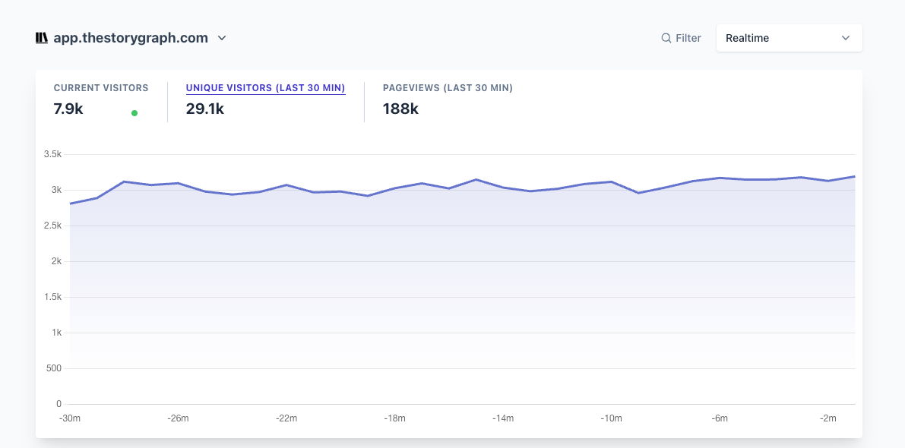Image resolution: width=905 pixels, height=448 pixels.
Task: Click the 188k pageviews value
Action: pyautogui.click(x=400, y=109)
